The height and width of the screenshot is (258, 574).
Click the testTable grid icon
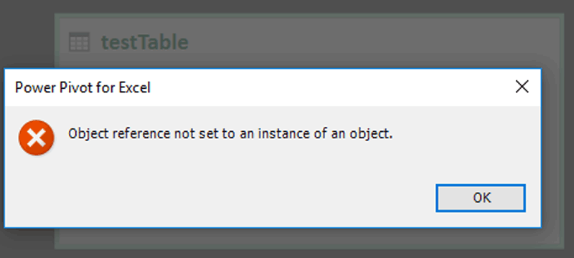click(x=79, y=42)
